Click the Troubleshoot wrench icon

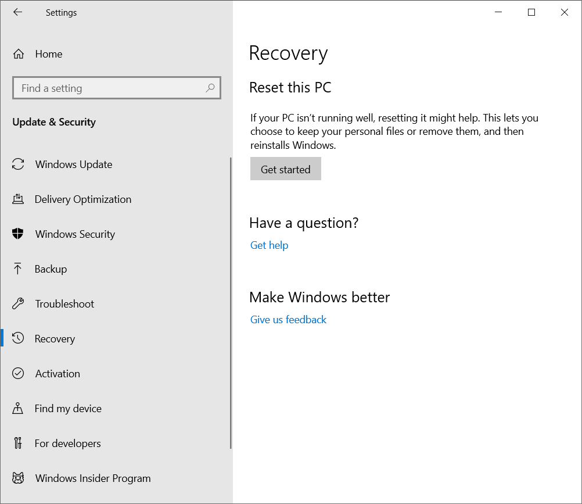pos(18,303)
